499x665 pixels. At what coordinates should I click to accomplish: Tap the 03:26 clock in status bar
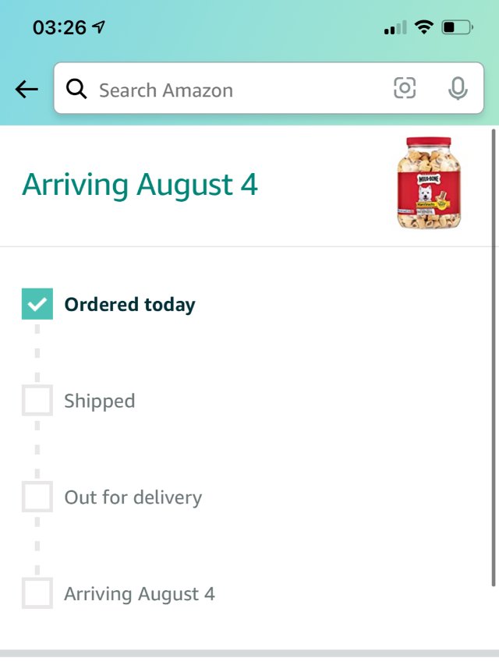click(59, 27)
